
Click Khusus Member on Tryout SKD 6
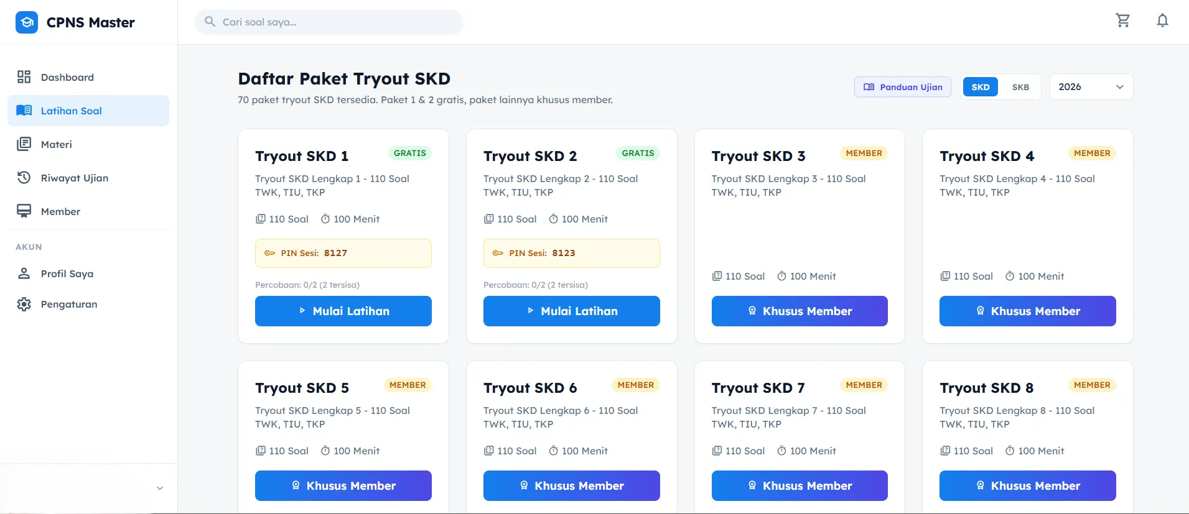(572, 485)
